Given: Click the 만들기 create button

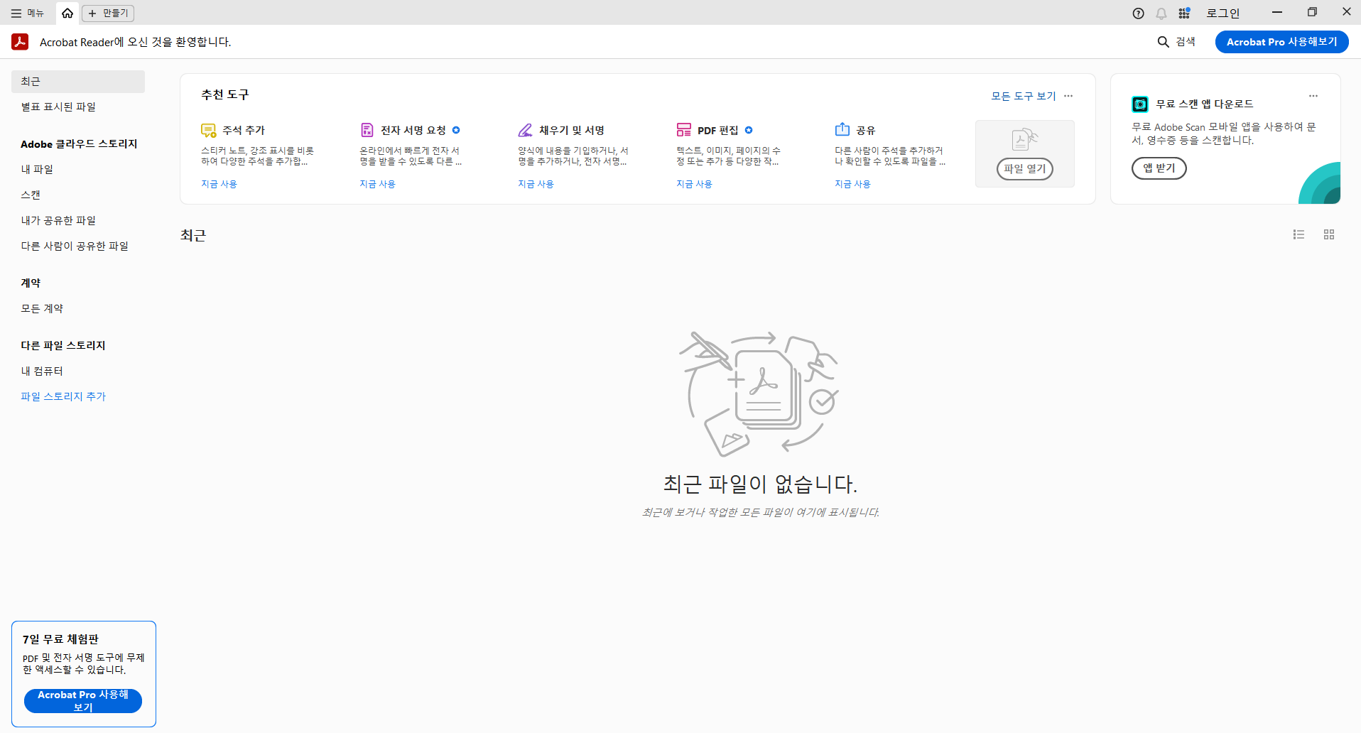Looking at the screenshot, I should (108, 13).
